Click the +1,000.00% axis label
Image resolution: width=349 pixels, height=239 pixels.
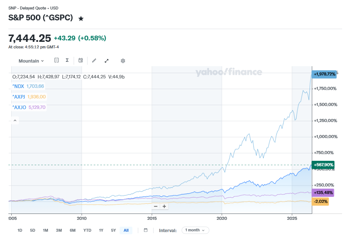click(x=325, y=137)
